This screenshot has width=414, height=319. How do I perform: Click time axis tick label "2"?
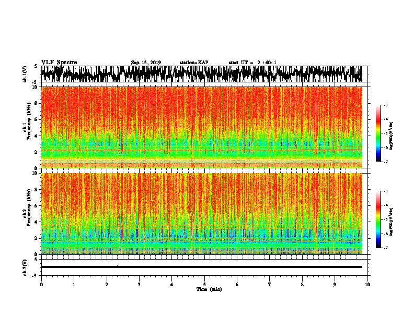pyautogui.click(x=107, y=285)
